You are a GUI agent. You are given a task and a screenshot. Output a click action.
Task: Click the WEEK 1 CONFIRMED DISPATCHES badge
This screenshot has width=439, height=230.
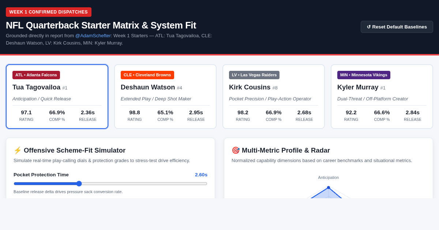(x=49, y=12)
